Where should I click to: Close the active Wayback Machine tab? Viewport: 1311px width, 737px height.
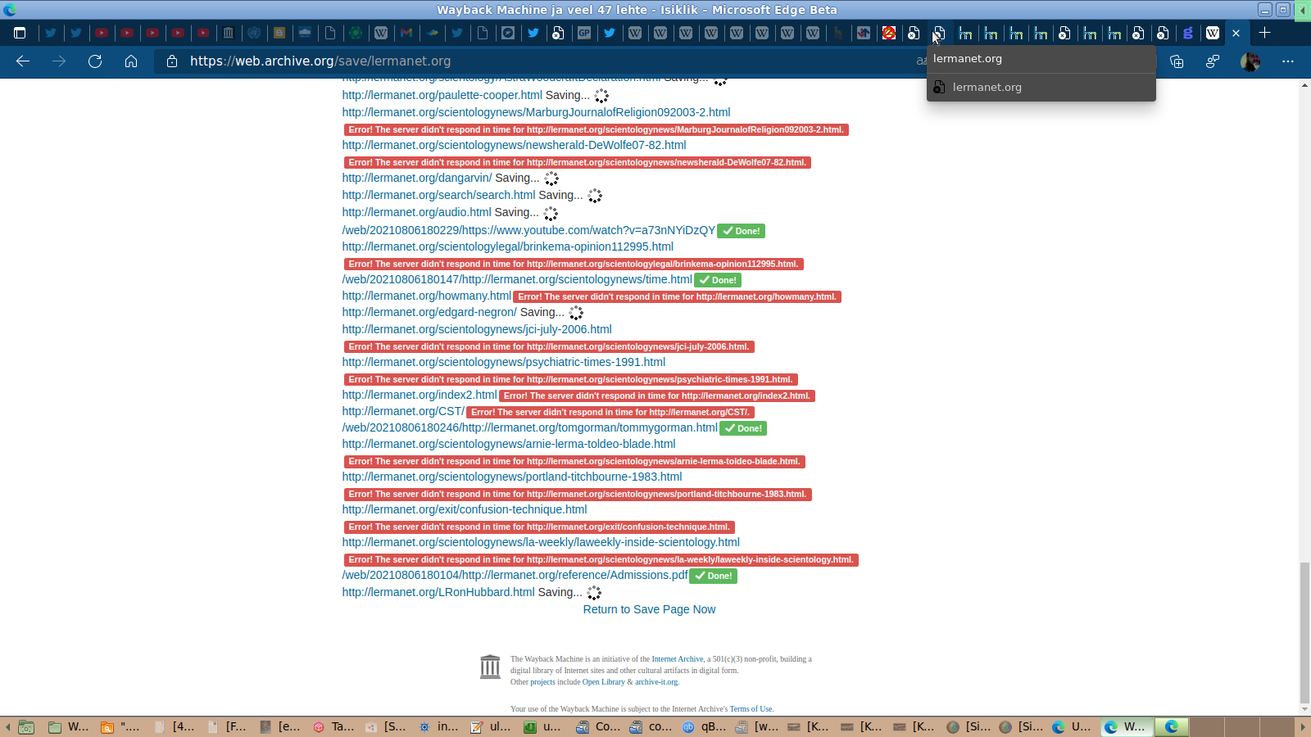pos(1236,33)
